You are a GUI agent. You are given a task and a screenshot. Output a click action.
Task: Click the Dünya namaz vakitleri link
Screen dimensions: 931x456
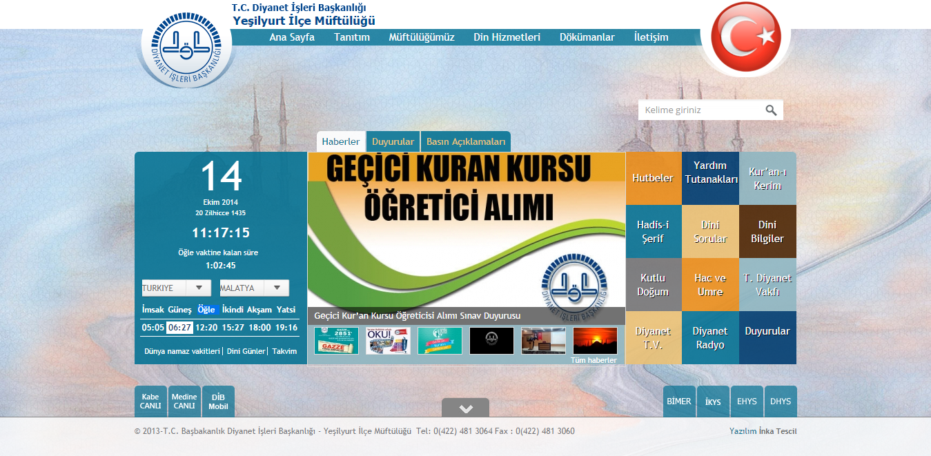(182, 351)
